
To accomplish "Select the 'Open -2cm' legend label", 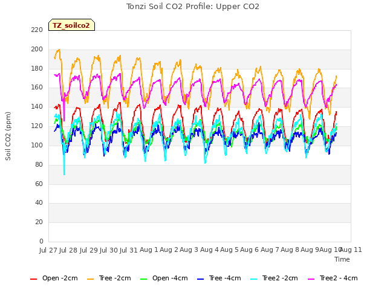I will pyautogui.click(x=60, y=278).
